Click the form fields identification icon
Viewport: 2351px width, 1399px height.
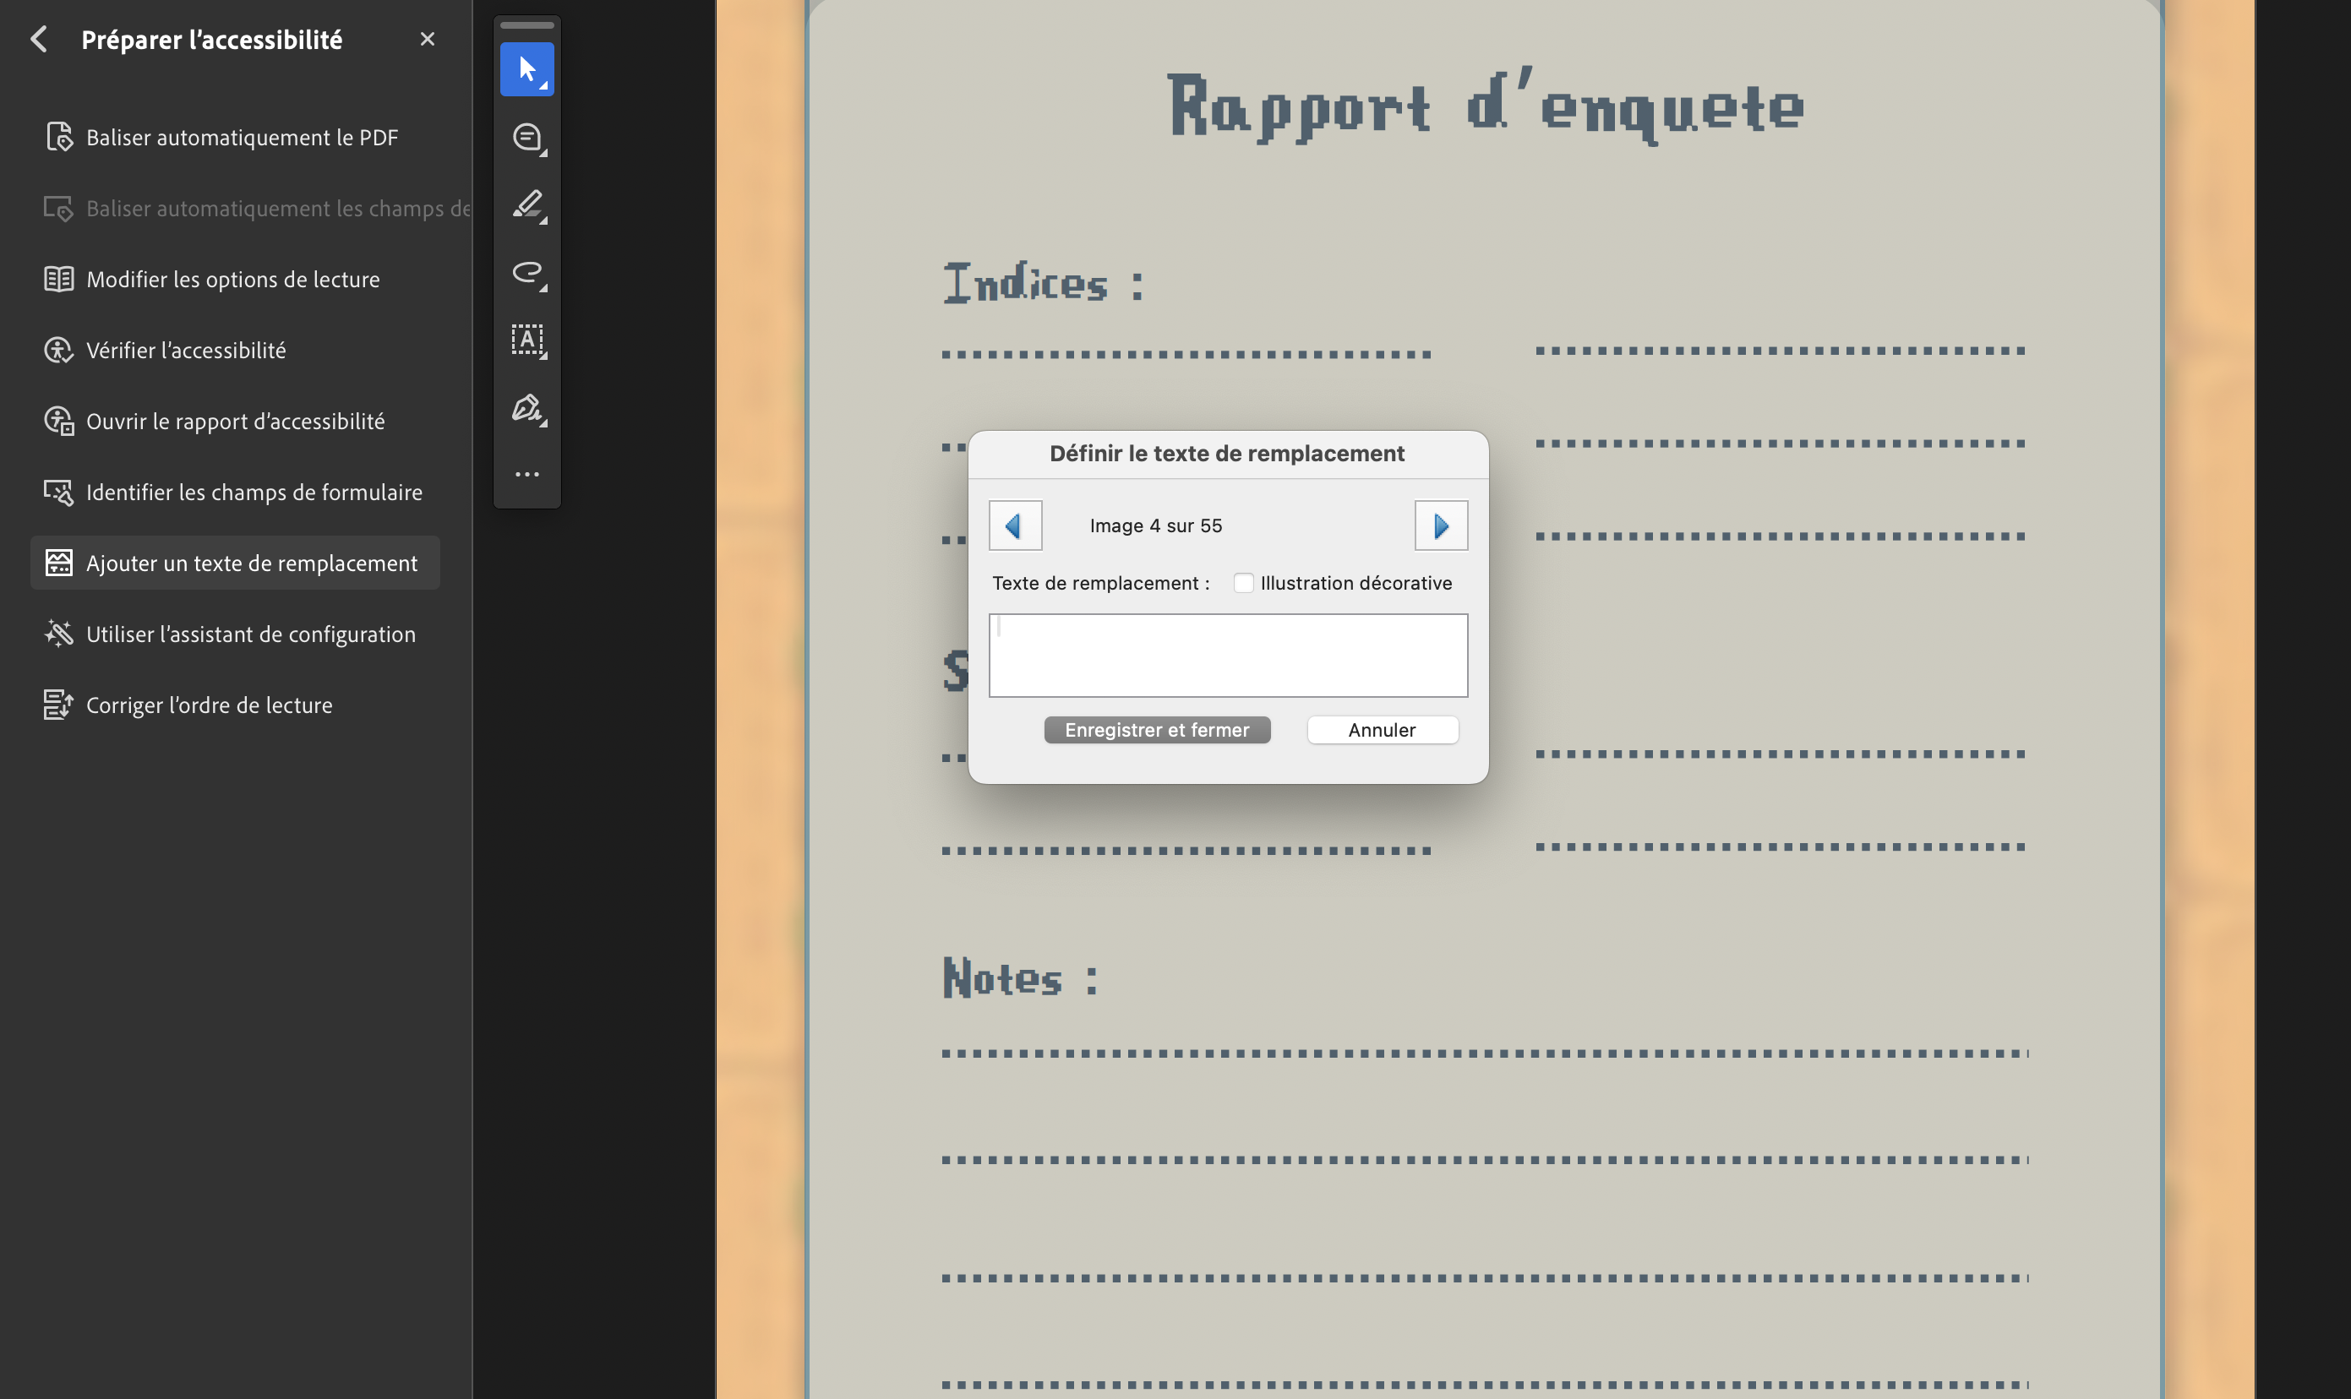tap(58, 493)
